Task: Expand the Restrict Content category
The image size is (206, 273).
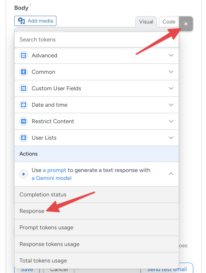Action: pos(171,121)
